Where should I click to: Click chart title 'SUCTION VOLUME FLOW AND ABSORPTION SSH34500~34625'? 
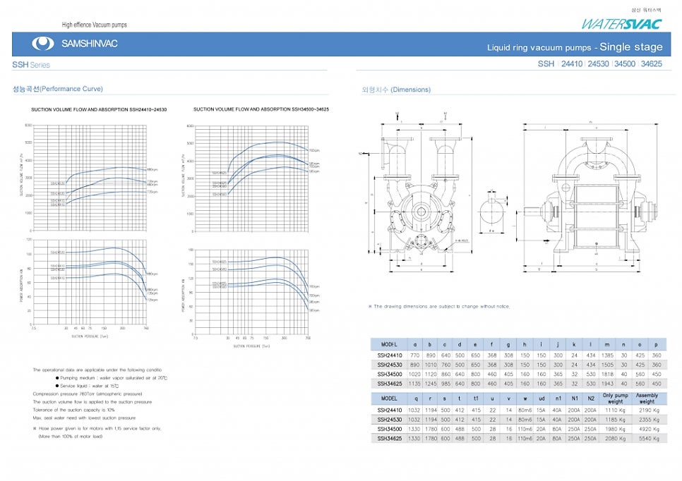261,109
